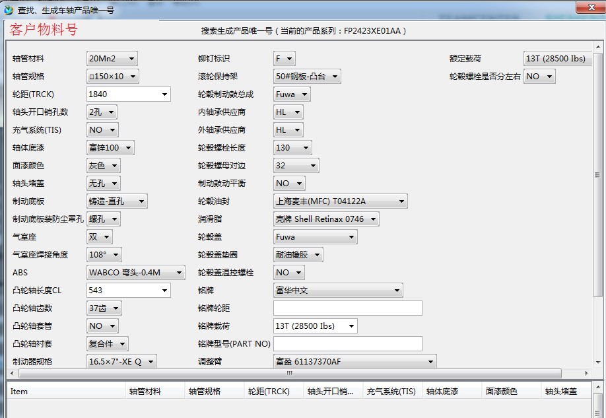Click the 轴管材料 column header
Viewport: 606px width, 418px height.
click(155, 392)
